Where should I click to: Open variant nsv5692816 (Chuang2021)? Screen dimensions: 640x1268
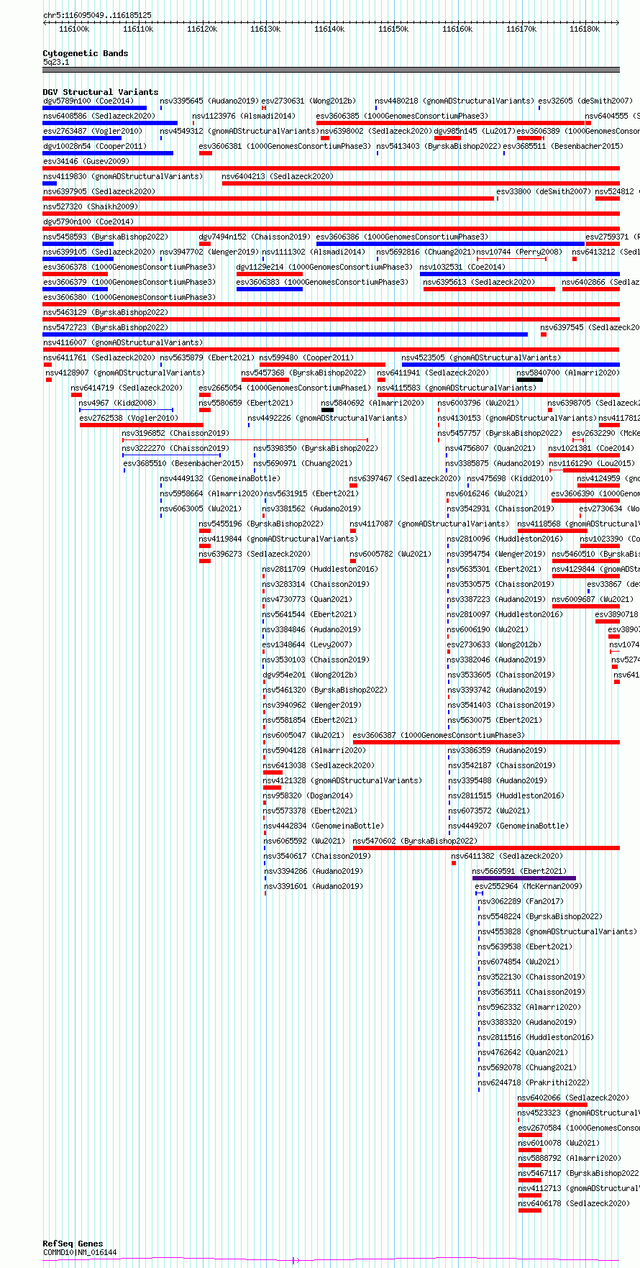coord(426,252)
